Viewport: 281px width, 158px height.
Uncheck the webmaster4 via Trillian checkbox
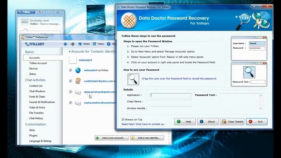(x=71, y=70)
